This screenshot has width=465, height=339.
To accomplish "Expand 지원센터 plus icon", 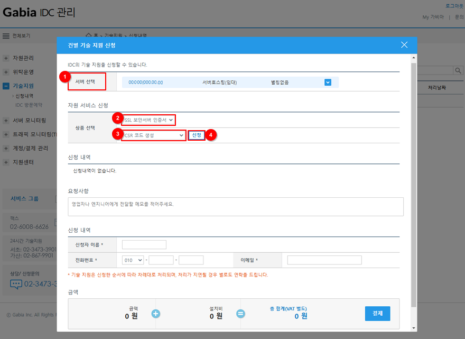I will click(x=6, y=162).
